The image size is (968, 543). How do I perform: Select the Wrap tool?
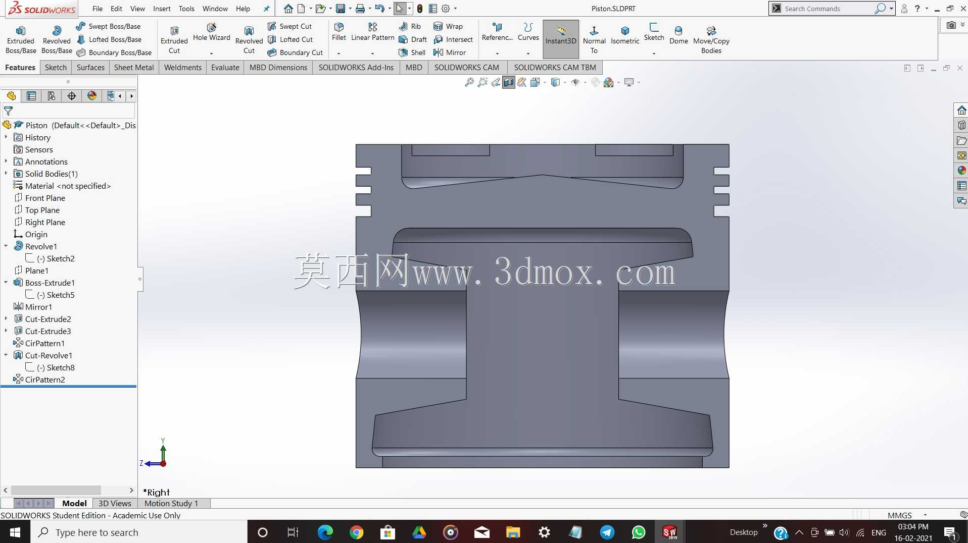(x=448, y=26)
